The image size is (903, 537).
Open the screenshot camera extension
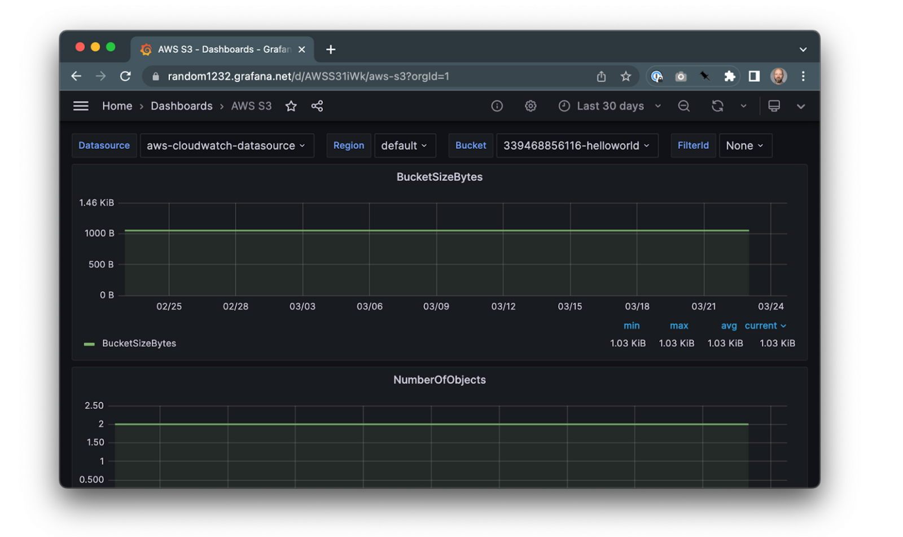[681, 76]
